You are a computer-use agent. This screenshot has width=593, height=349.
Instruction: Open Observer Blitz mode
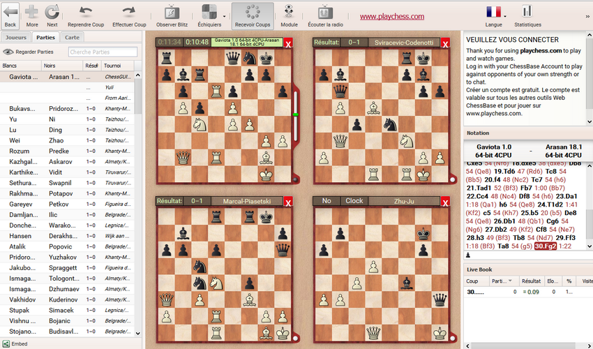171,12
